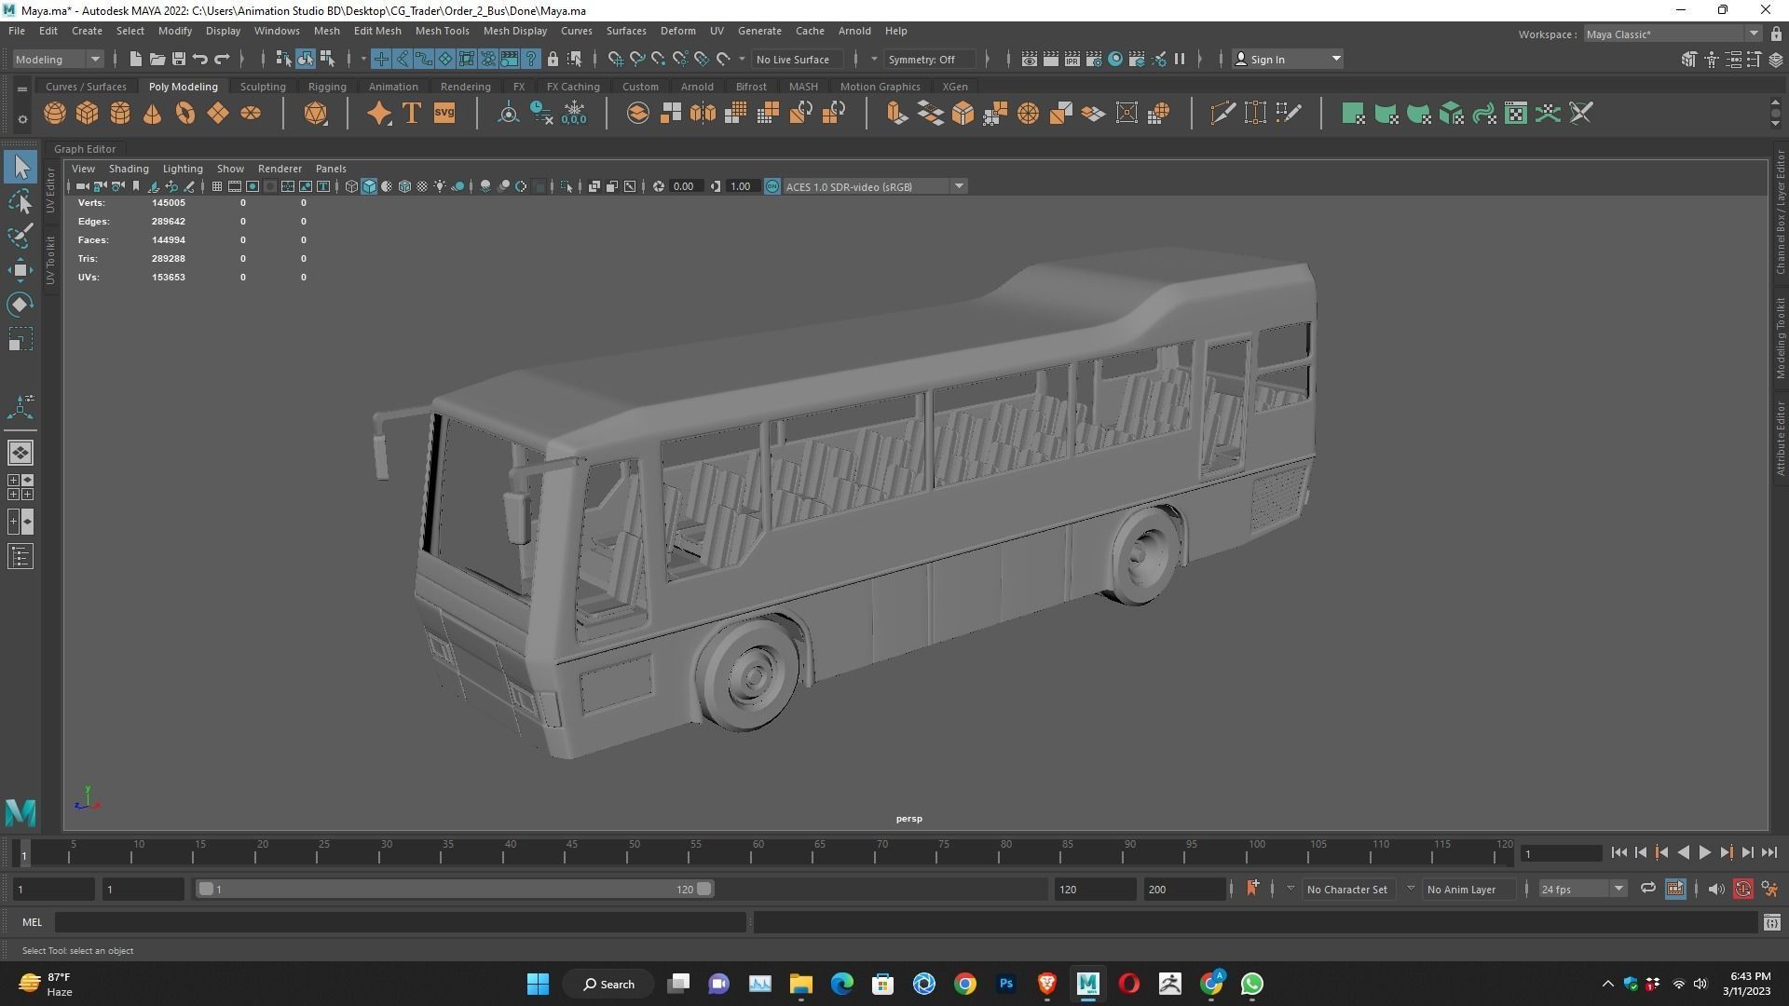
Task: Click the Open Scene folder icon
Action: tap(157, 59)
